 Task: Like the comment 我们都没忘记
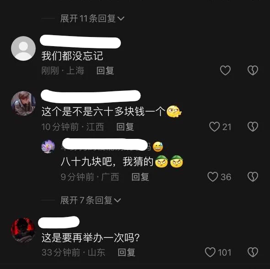pos(225,70)
